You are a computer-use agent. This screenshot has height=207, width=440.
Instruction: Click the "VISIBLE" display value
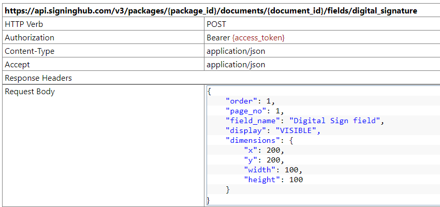(x=297, y=130)
